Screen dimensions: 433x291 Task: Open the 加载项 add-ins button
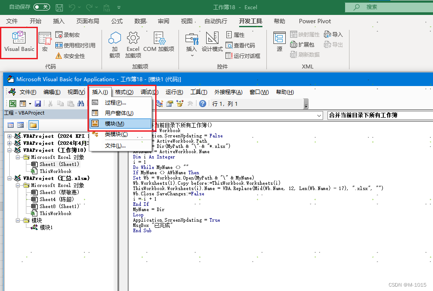[115, 45]
